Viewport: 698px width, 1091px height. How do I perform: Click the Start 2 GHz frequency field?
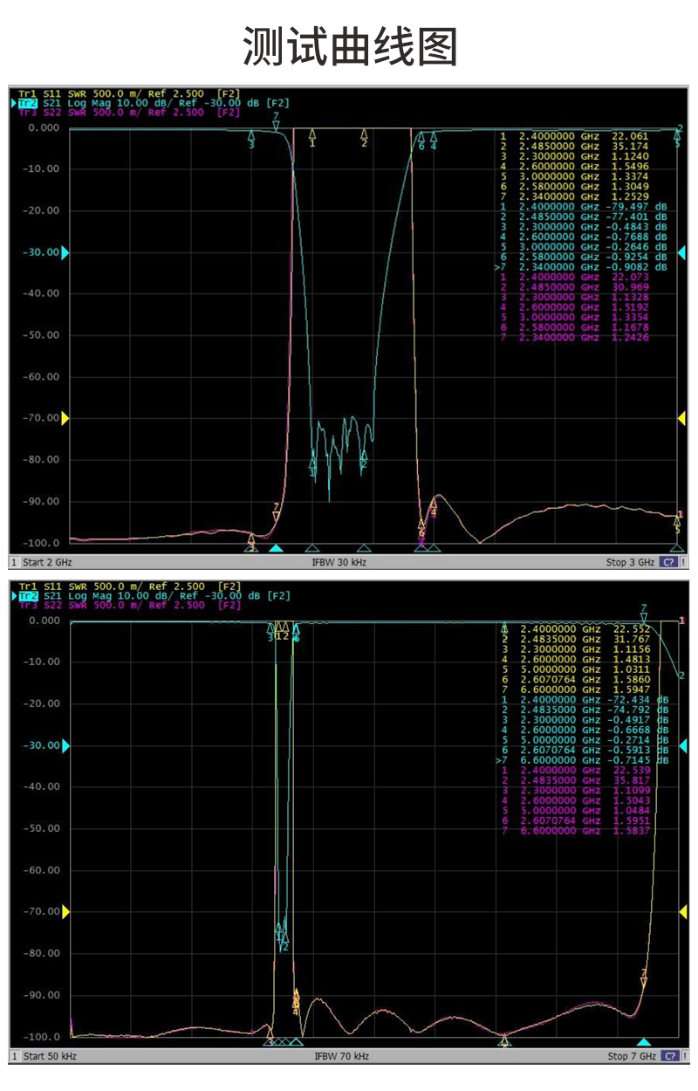pyautogui.click(x=47, y=562)
